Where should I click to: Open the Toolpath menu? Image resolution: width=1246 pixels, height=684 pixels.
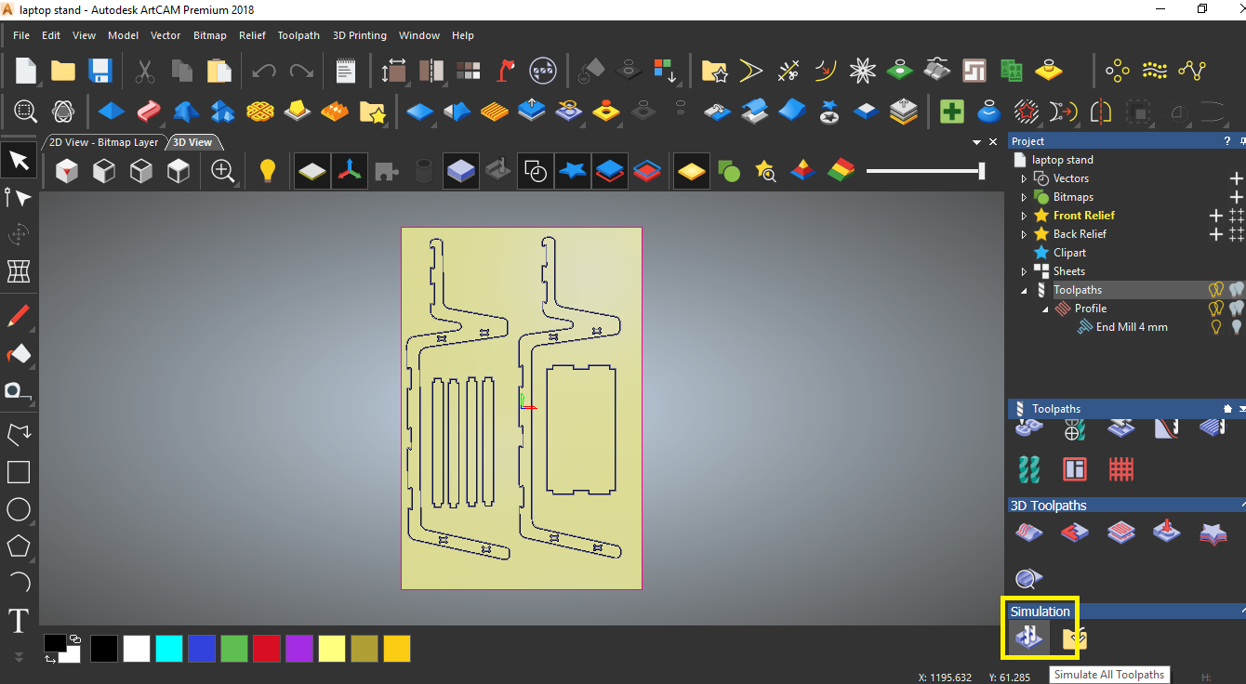[x=298, y=35]
